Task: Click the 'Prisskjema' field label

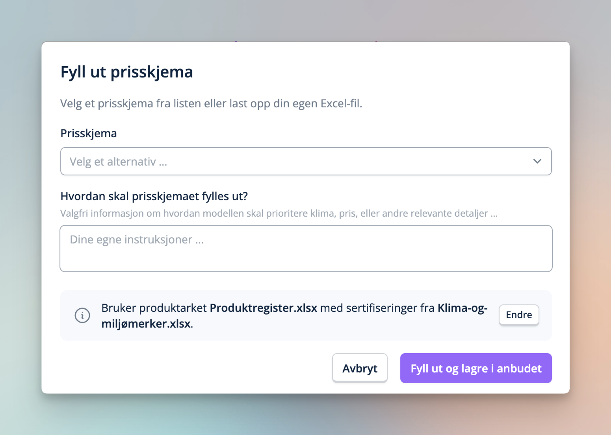Action: click(89, 133)
